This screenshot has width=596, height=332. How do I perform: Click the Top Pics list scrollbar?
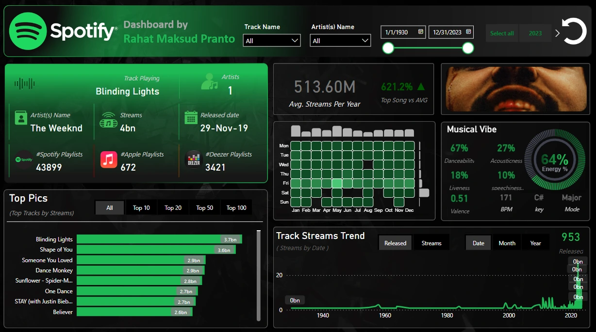tap(259, 275)
